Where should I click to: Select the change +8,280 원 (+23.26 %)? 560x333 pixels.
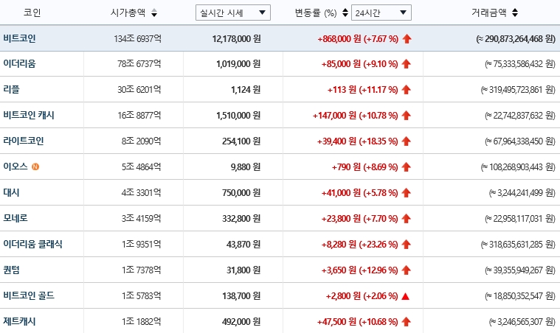(x=359, y=244)
